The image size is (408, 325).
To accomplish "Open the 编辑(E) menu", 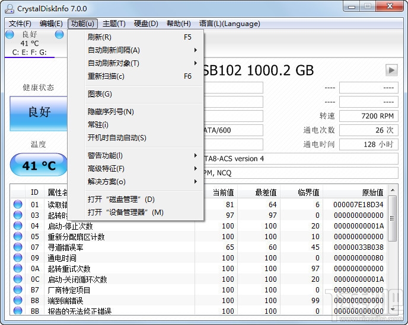I will [x=51, y=24].
